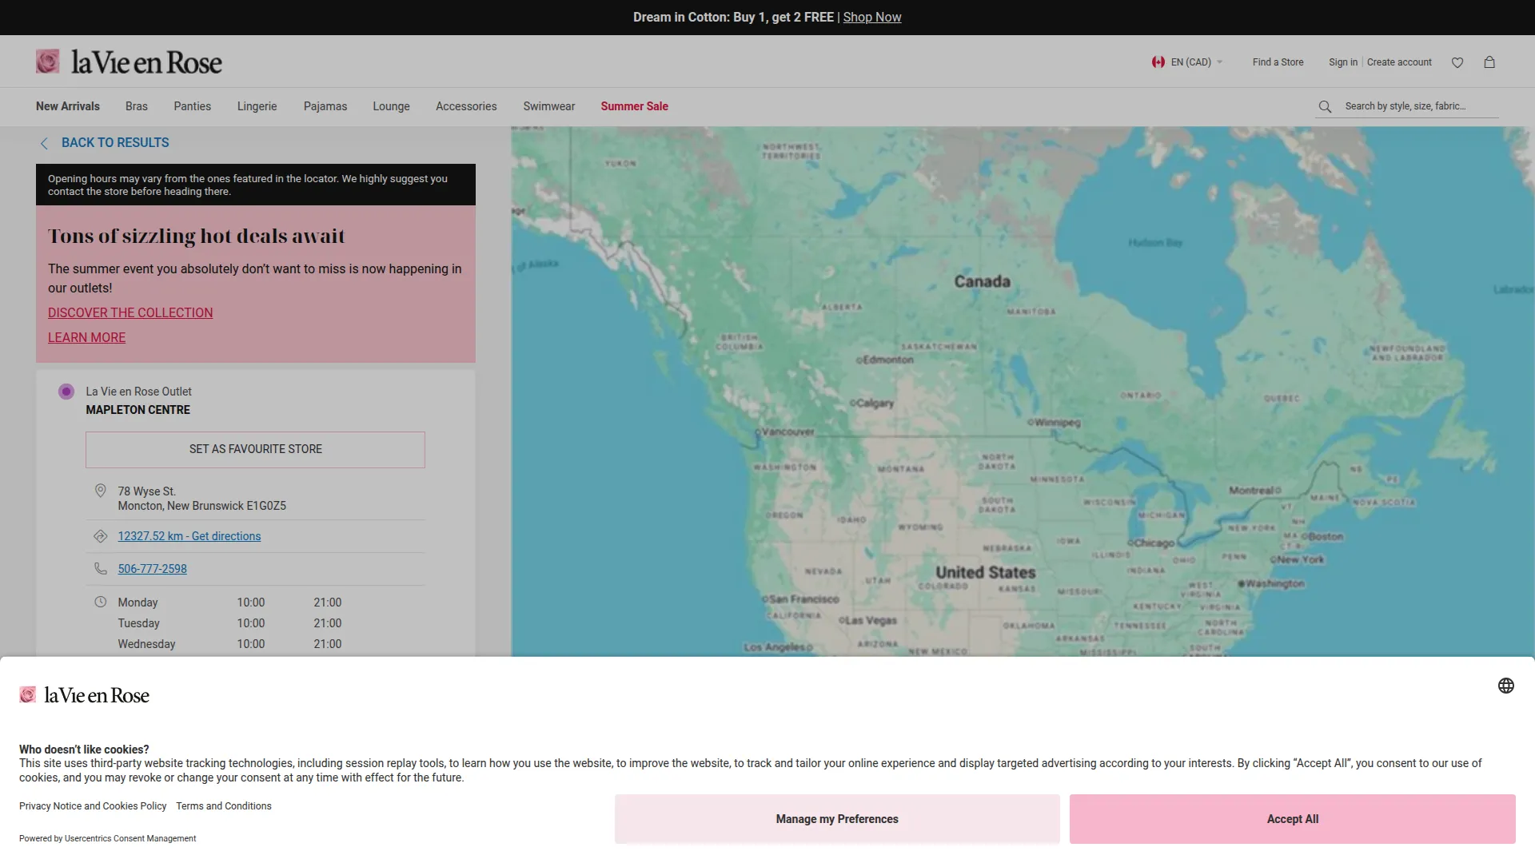Open the Get directions distance link
The height and width of the screenshot is (863, 1535).
coord(189,536)
